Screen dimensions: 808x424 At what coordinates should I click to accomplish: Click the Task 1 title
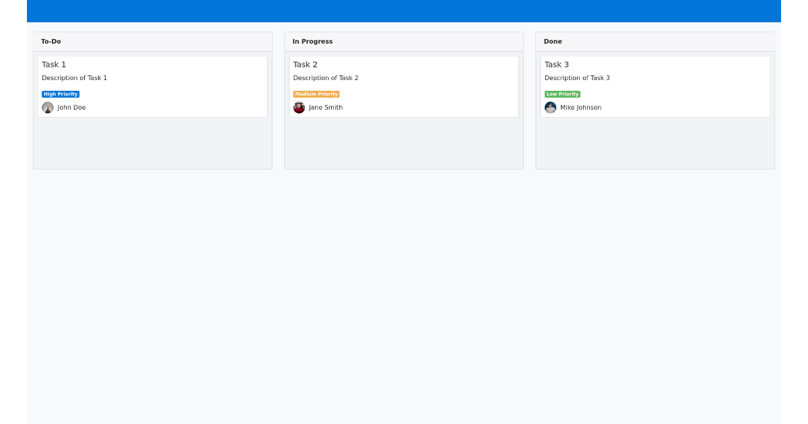point(55,64)
